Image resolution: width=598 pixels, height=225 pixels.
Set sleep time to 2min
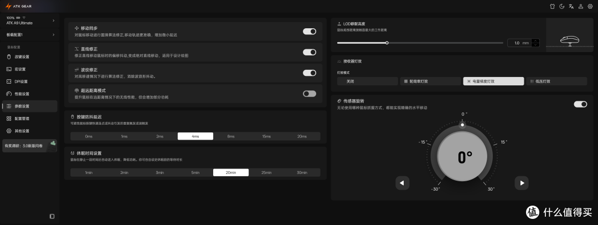(x=125, y=173)
